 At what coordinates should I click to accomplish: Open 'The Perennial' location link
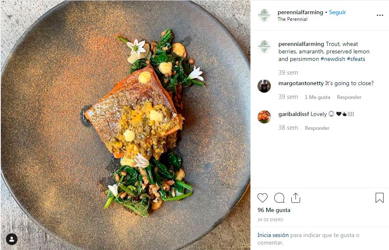291,19
